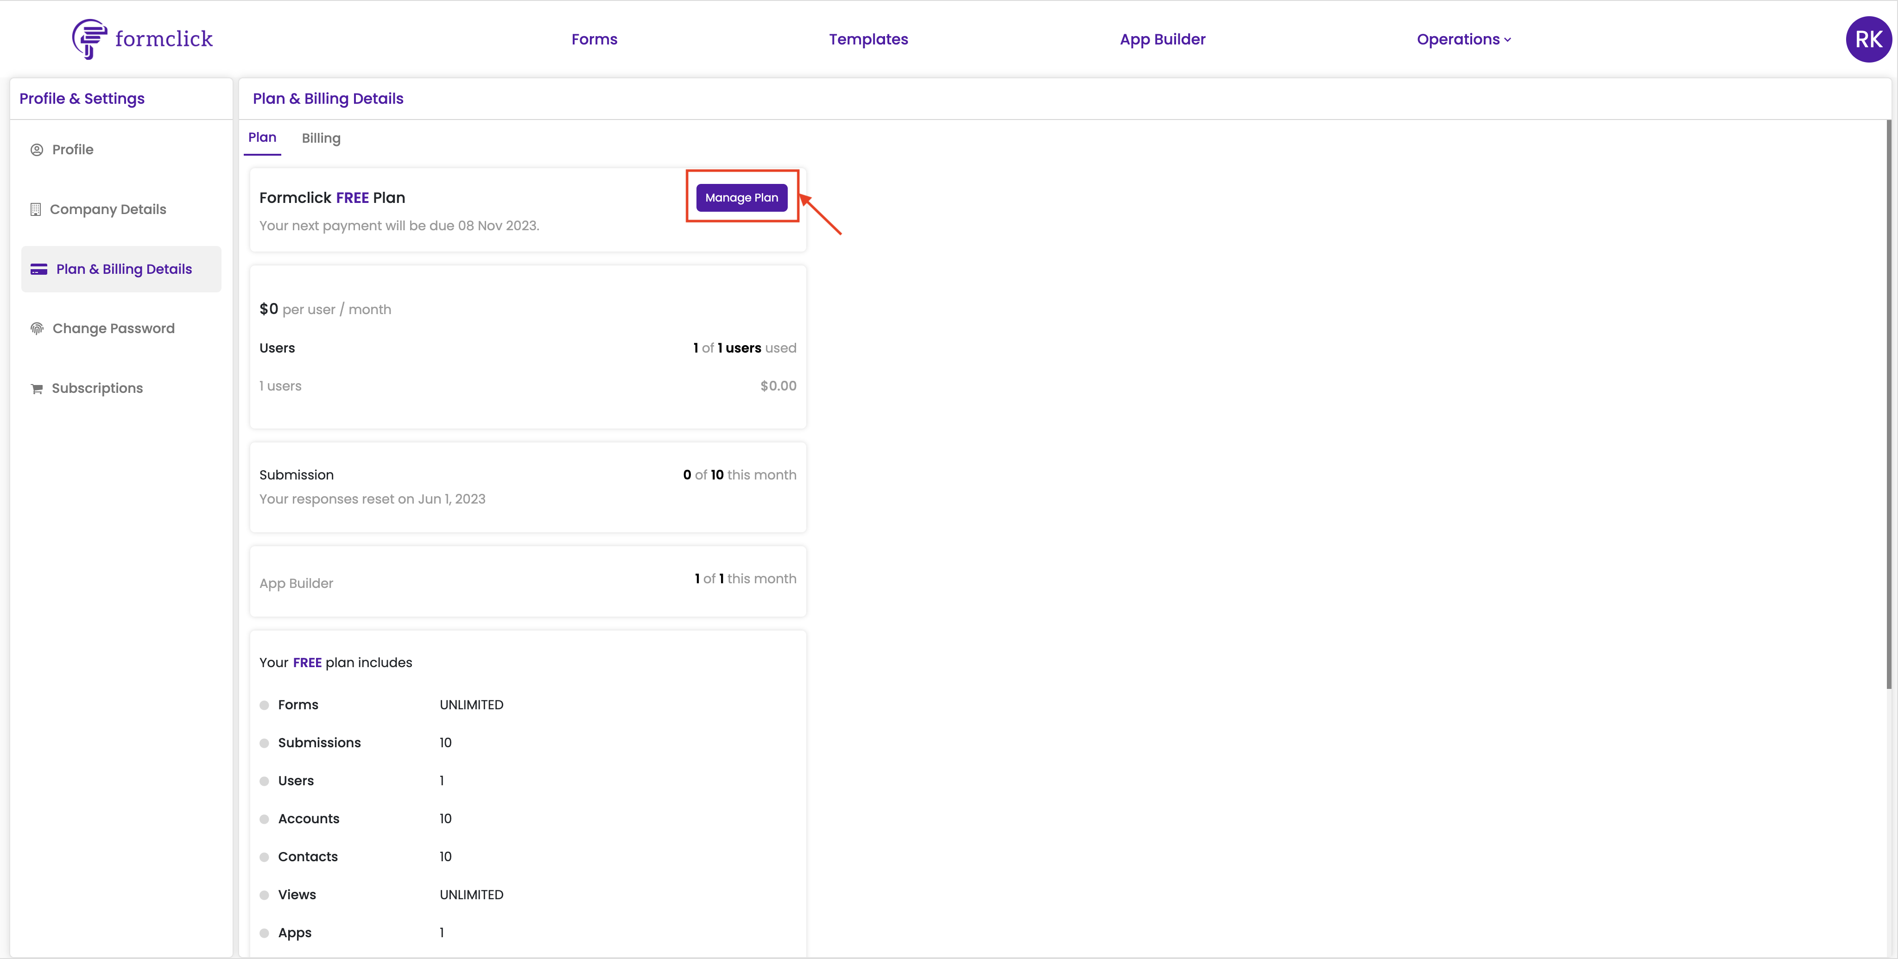Click the Plan & Billing credit card icon

(x=39, y=269)
